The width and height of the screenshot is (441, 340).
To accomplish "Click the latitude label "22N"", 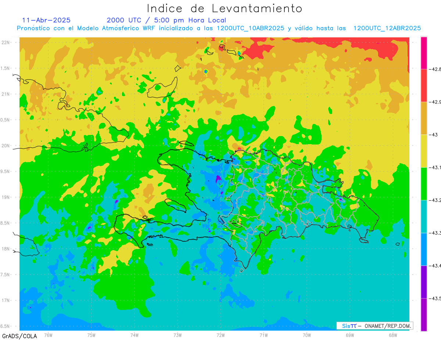I will [6, 43].
